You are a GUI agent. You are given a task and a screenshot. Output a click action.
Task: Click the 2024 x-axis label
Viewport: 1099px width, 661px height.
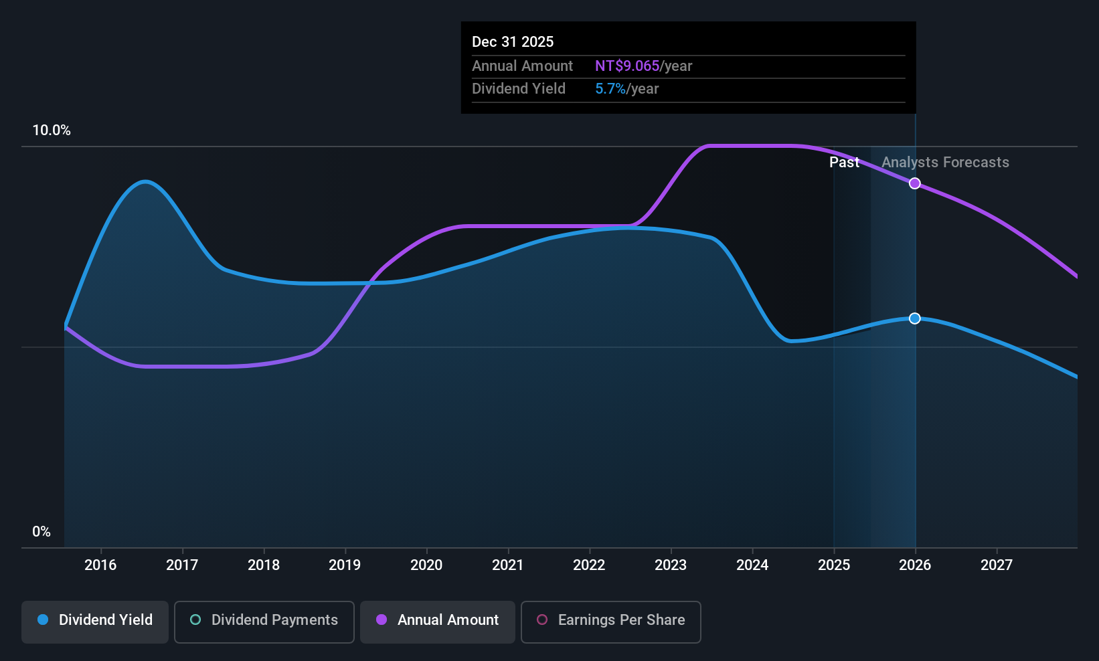[752, 565]
